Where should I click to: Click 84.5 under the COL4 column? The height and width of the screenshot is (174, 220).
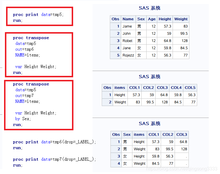pos(176,102)
